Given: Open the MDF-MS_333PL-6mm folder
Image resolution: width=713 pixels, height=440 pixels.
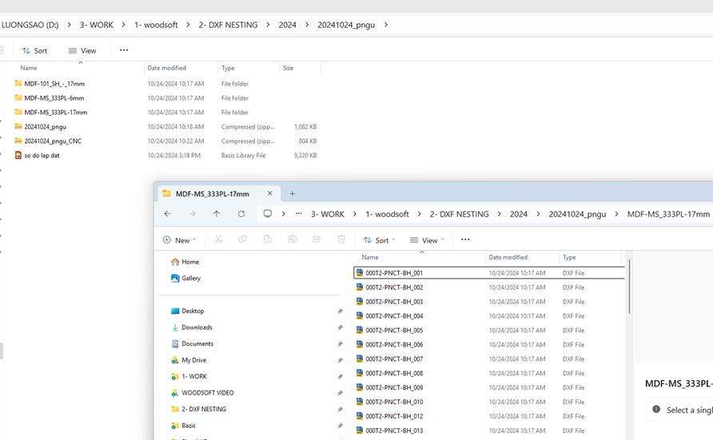Looking at the screenshot, I should (54, 98).
